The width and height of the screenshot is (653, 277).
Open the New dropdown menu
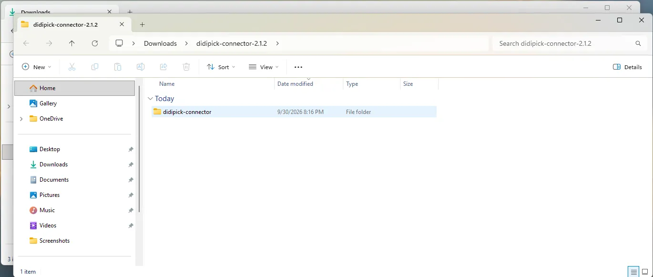(37, 67)
